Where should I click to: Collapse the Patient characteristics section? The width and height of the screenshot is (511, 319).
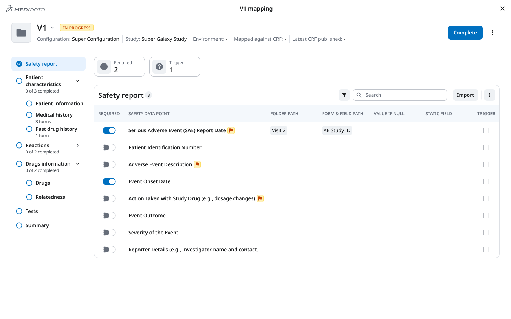point(78,81)
